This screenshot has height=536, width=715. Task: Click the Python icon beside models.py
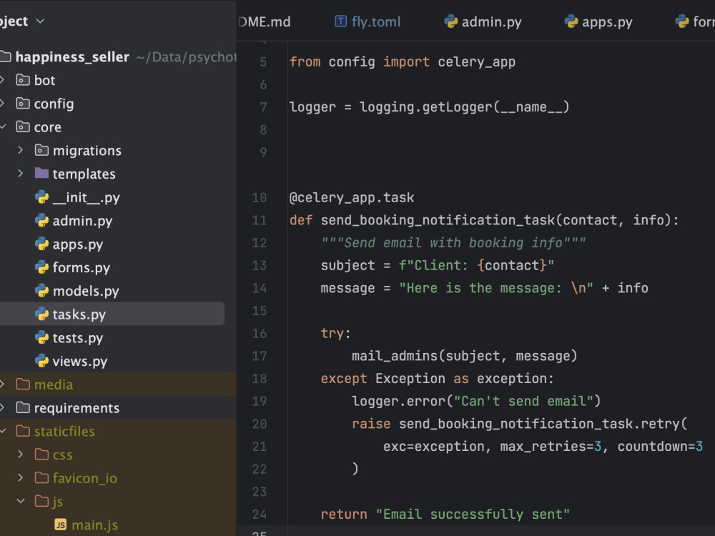pyautogui.click(x=41, y=291)
